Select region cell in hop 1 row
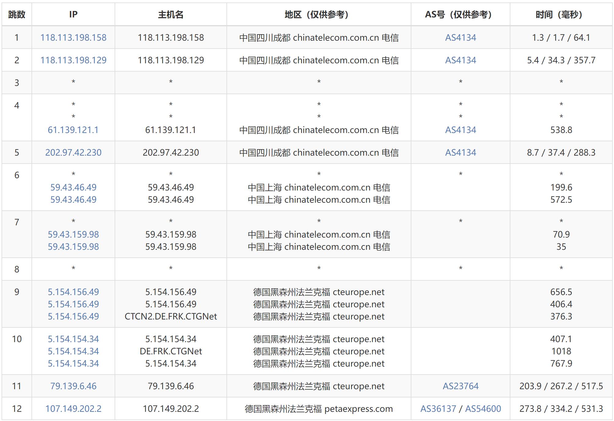 point(319,38)
